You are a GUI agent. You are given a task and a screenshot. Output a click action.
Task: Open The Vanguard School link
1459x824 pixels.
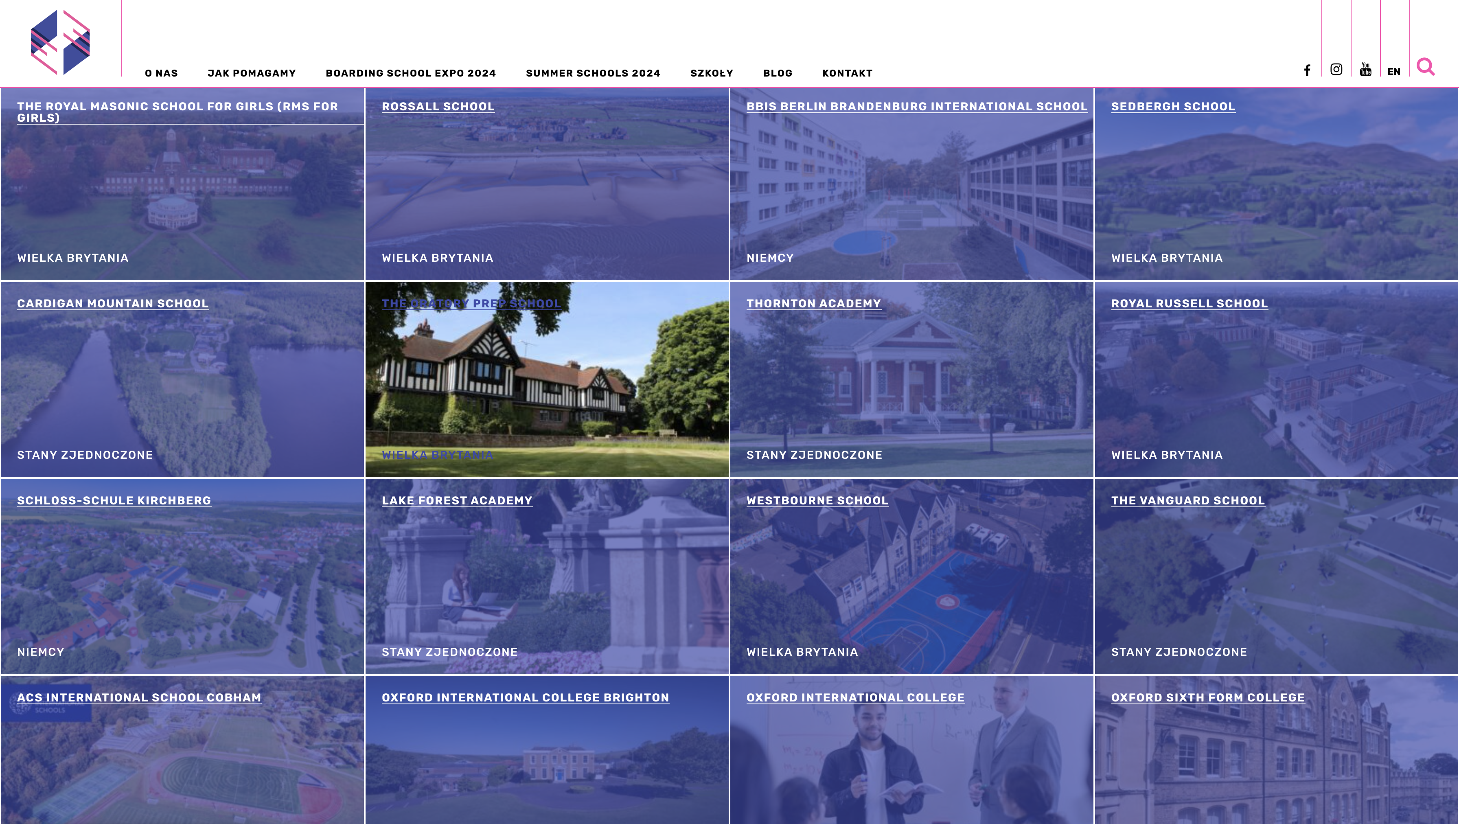point(1188,501)
